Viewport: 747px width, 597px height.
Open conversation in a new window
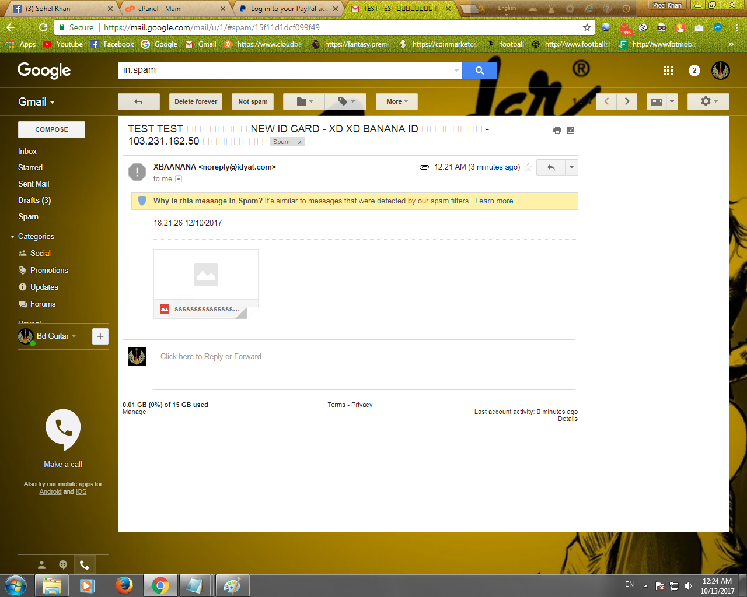coord(571,130)
